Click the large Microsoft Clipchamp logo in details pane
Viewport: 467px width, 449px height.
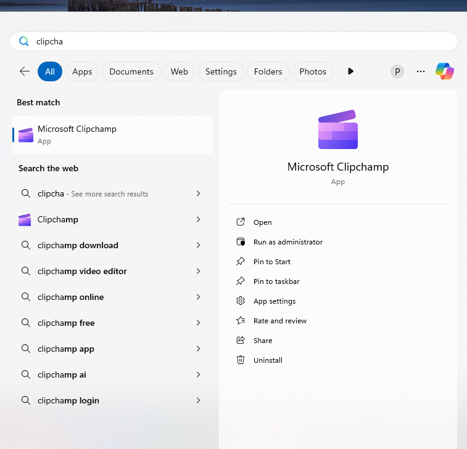click(x=337, y=129)
